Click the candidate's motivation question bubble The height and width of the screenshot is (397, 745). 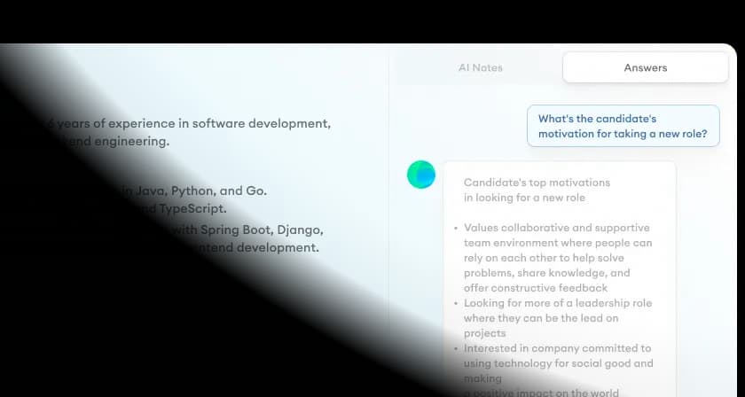click(x=623, y=126)
